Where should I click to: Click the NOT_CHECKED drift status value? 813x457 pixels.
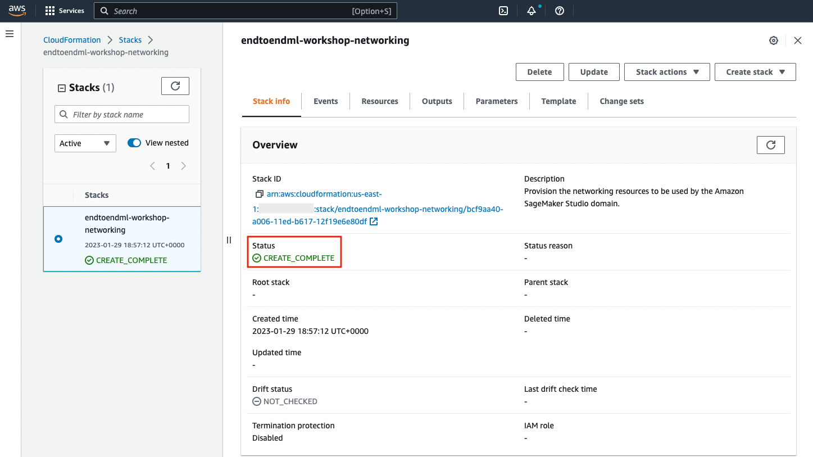[x=290, y=401]
